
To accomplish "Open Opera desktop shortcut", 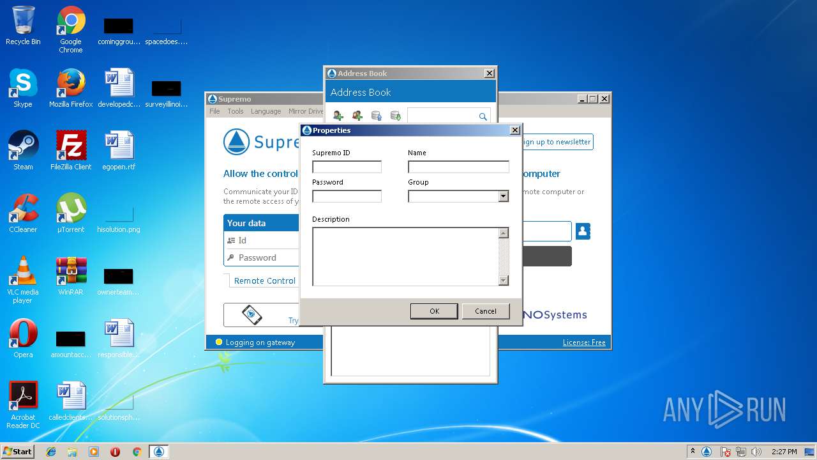I will coord(23,339).
